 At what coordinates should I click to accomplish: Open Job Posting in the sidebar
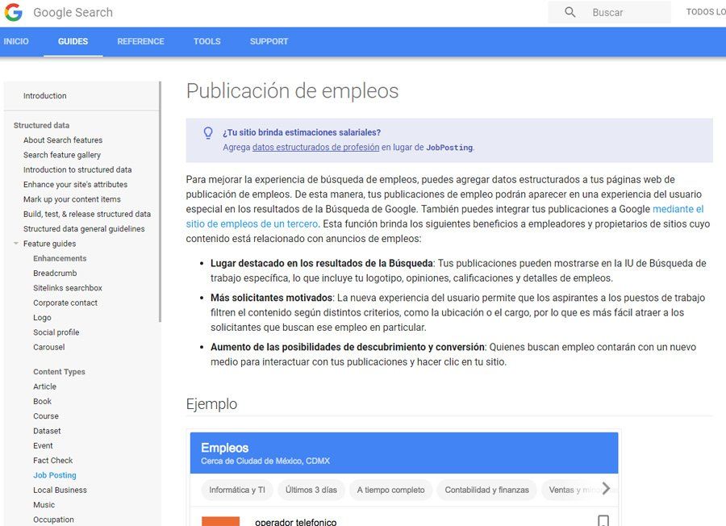pos(55,475)
